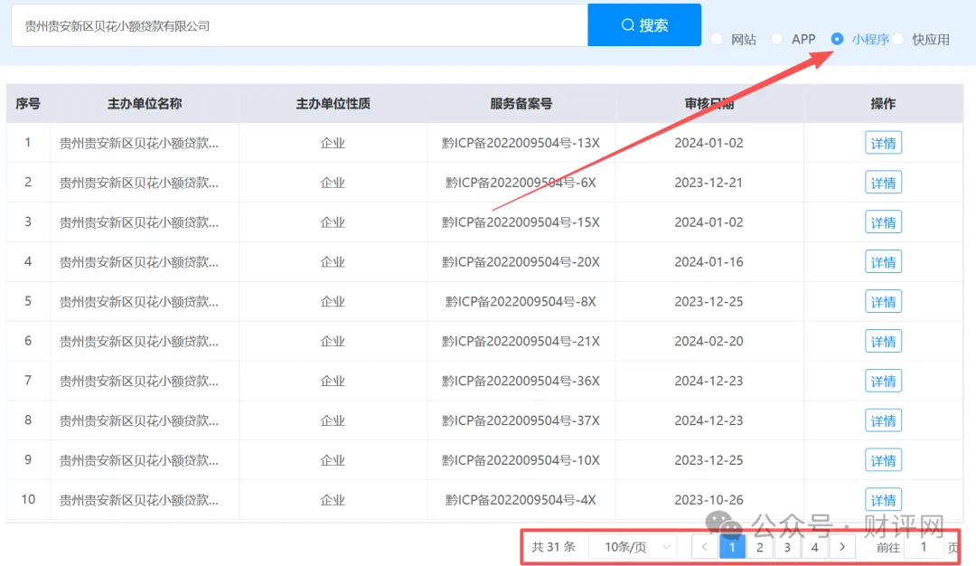Select the 网站 radio option

pos(717,39)
